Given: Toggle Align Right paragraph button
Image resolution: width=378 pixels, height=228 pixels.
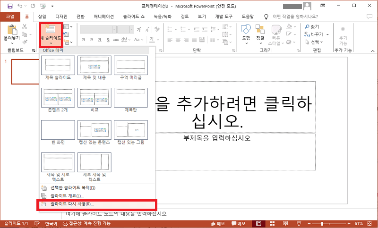Looking at the screenshot, I should [x=186, y=40].
